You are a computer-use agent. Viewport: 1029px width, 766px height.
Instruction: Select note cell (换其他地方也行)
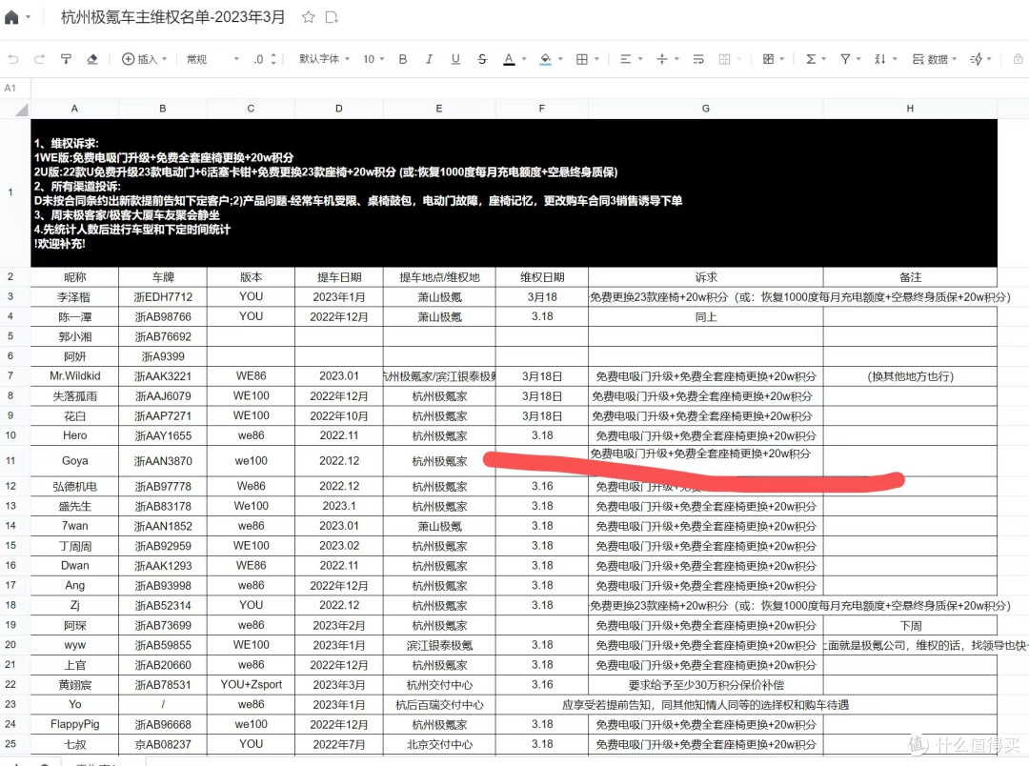pyautogui.click(x=910, y=376)
